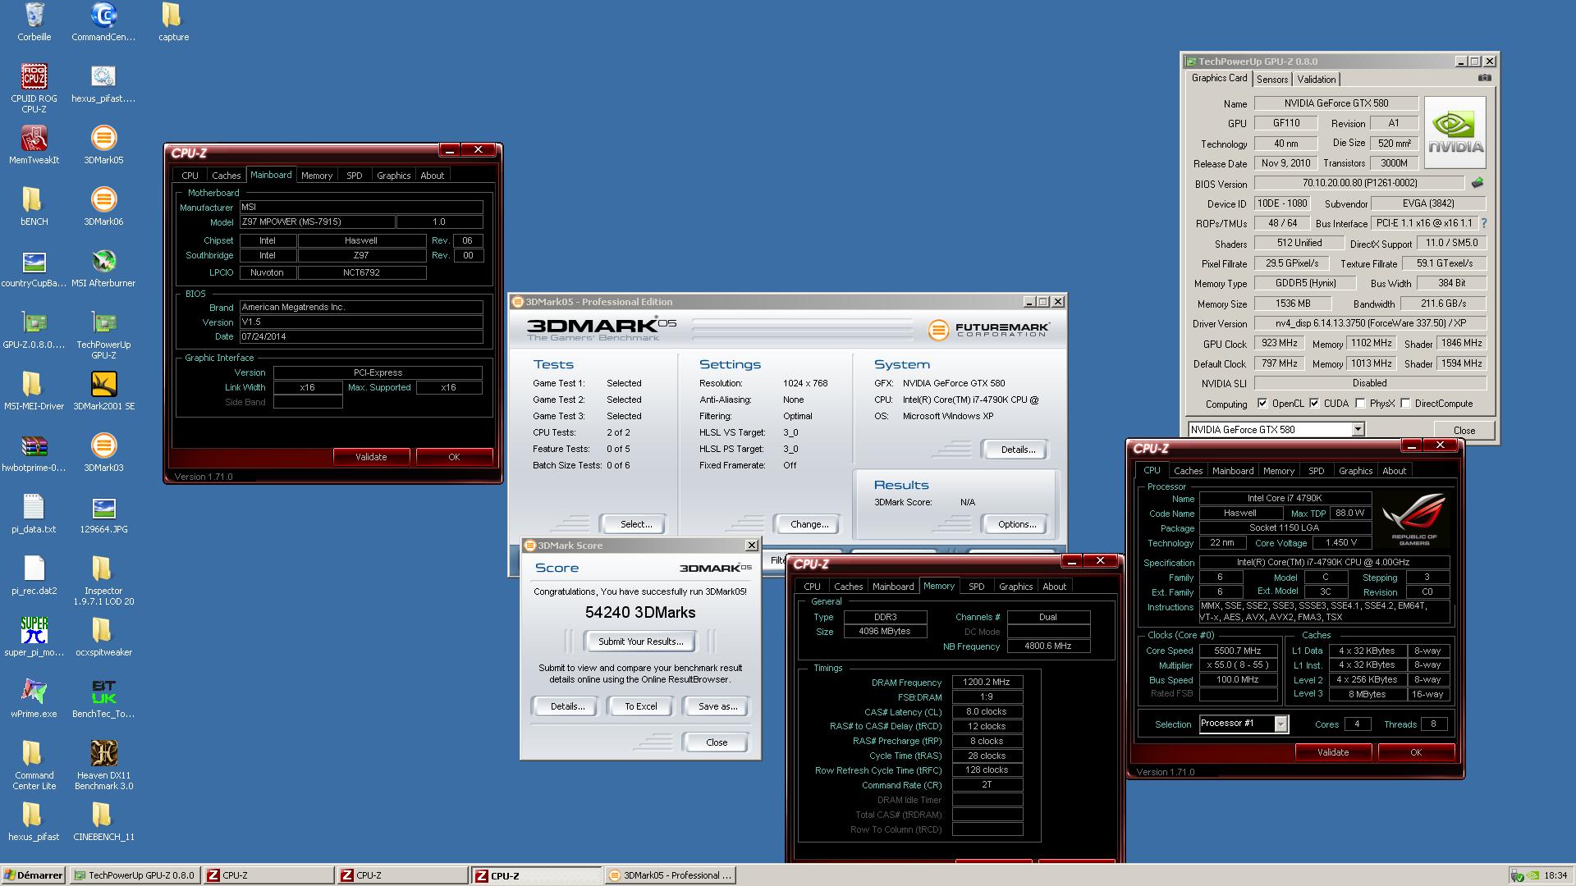This screenshot has width=1576, height=886.
Task: Click Close button in 3DMark Score dialog
Action: pos(717,742)
